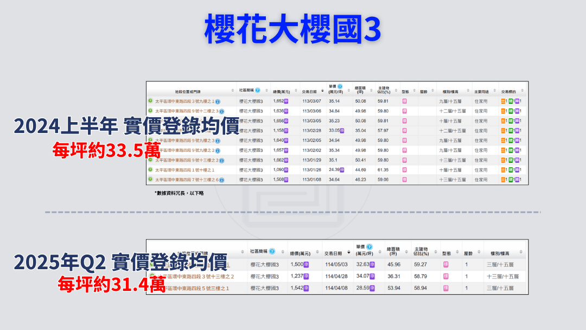Click the help icon beside 單價 header
Image resolution: width=586 pixels, height=330 pixels.
click(x=339, y=86)
